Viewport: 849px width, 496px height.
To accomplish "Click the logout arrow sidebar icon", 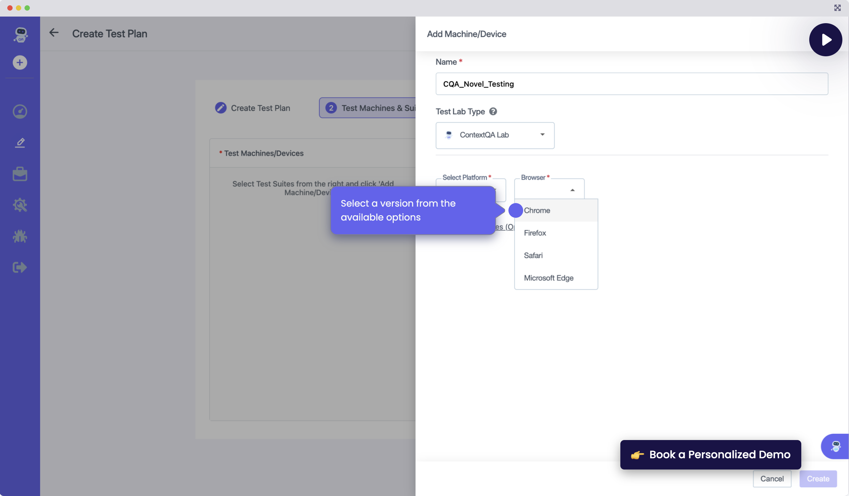I will (x=20, y=268).
